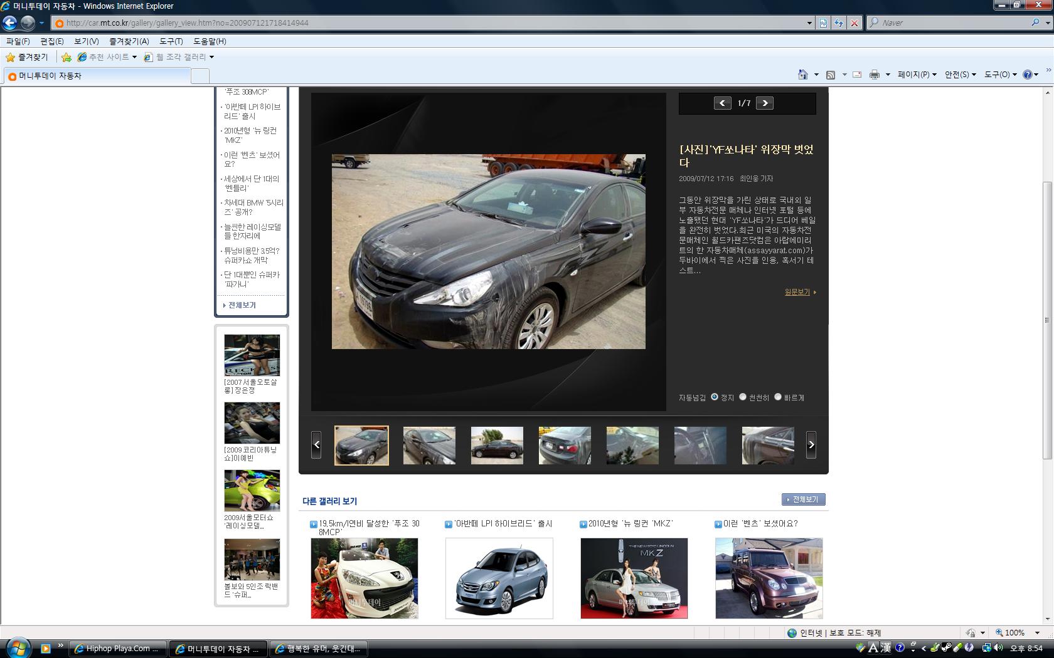
Task: Click the RSS feeds icon
Action: (831, 75)
